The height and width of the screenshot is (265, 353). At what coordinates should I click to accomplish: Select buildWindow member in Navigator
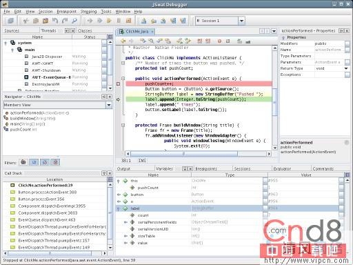point(32,119)
